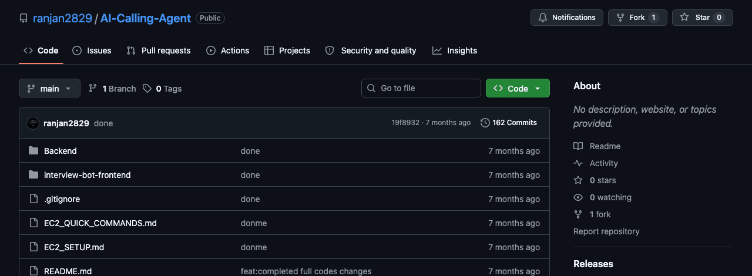The width and height of the screenshot is (752, 276).
Task: Click the Insights graph icon
Action: coord(437,51)
